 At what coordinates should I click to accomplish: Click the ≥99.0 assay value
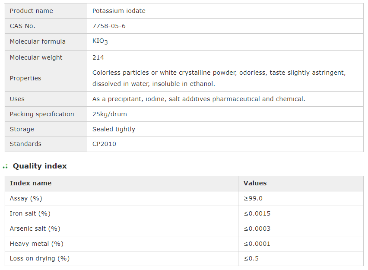pos(253,198)
